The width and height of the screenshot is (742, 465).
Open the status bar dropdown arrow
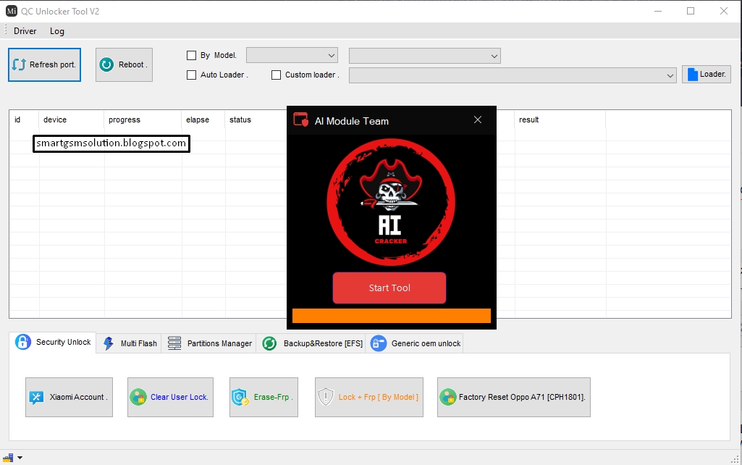(20, 458)
